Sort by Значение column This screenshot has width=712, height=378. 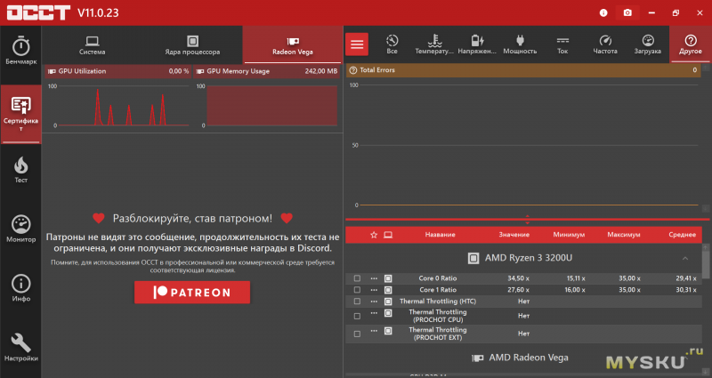click(x=514, y=235)
